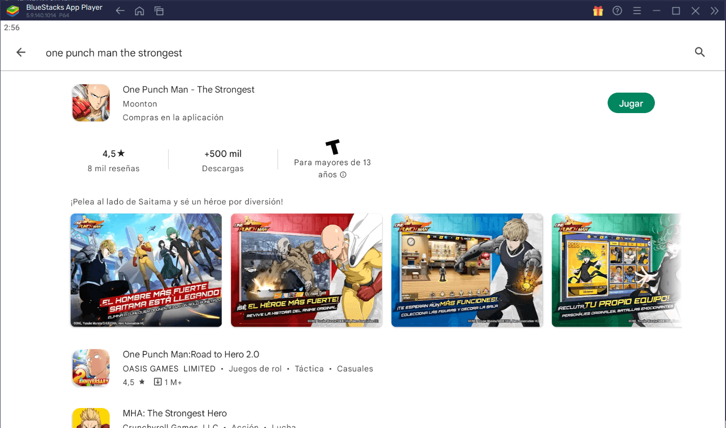The width and height of the screenshot is (726, 428).
Task: Click the BlueStacks logo icon
Action: tap(13, 10)
